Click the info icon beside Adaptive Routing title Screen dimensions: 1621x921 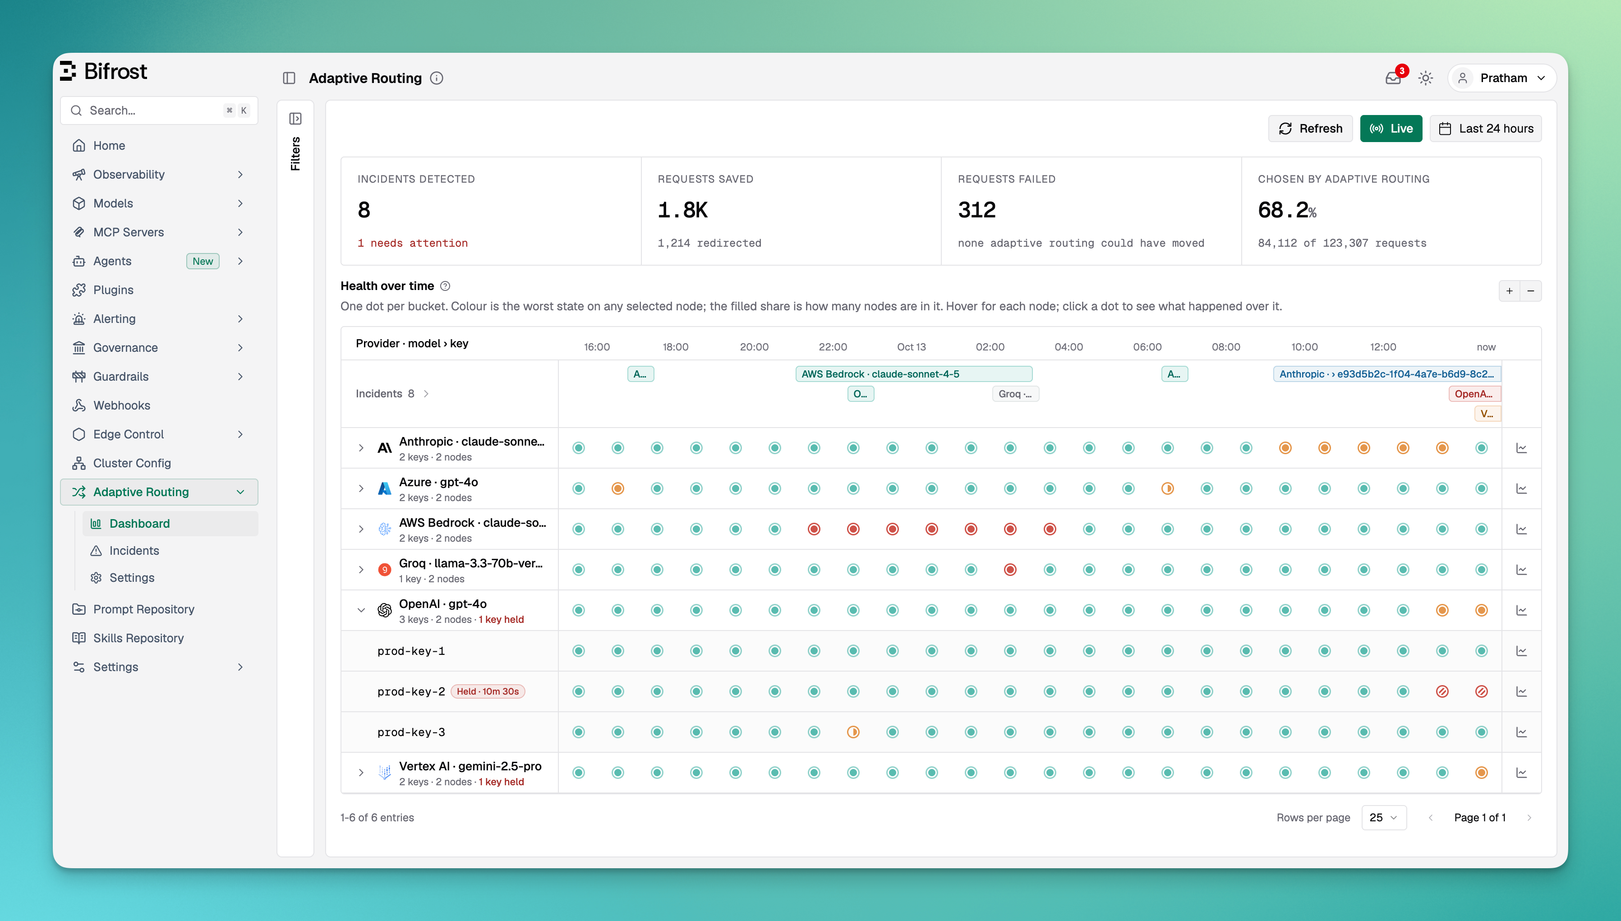coord(437,78)
